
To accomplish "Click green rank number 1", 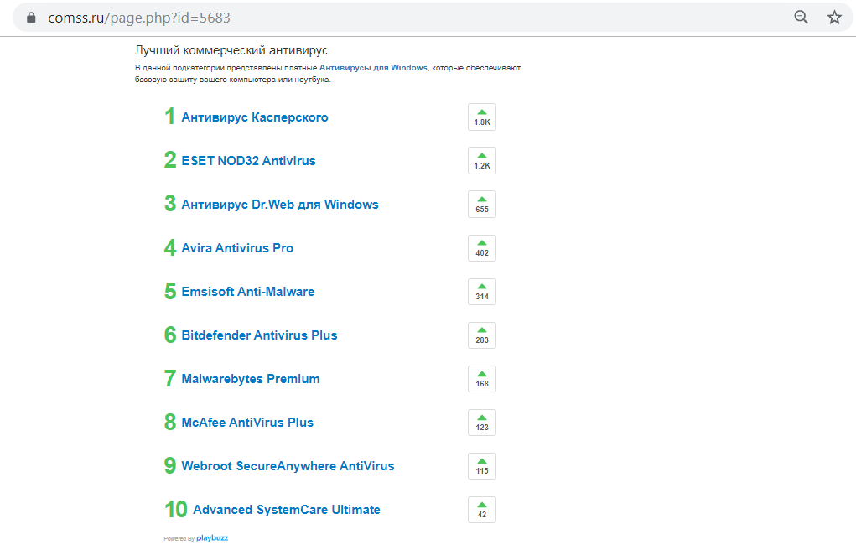I will click(170, 117).
